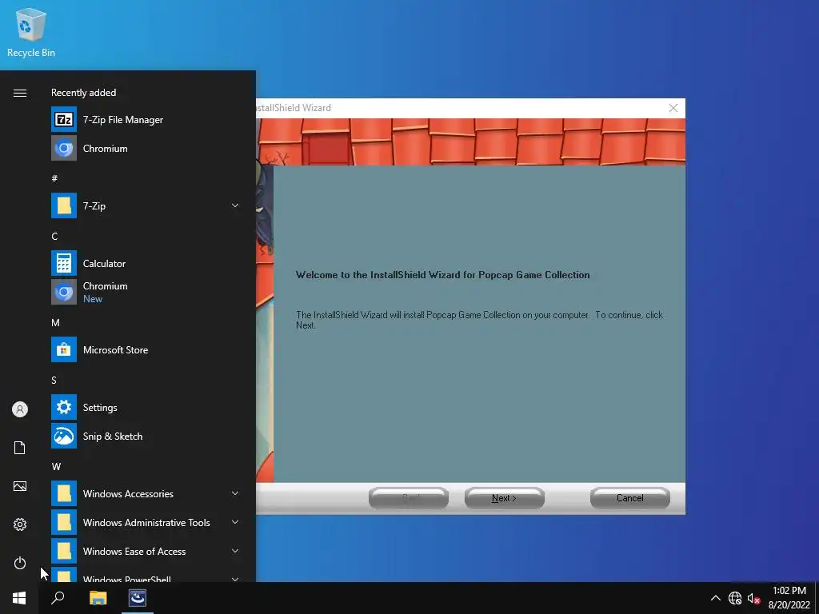
Task: Launch Chromium marked New
Action: 146,292
